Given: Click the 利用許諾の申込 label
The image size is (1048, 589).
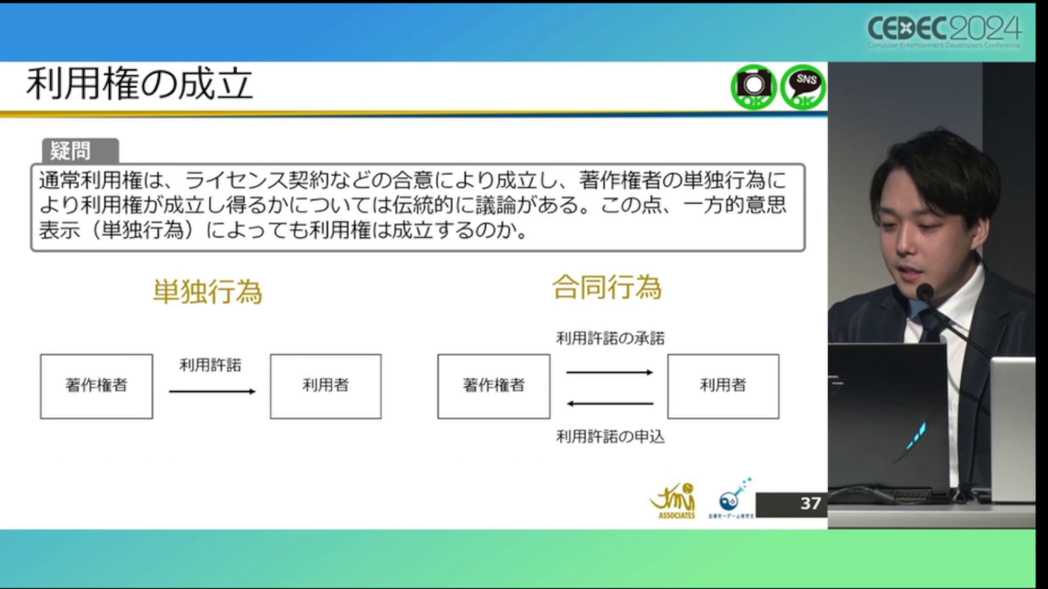Looking at the screenshot, I should coord(610,437).
